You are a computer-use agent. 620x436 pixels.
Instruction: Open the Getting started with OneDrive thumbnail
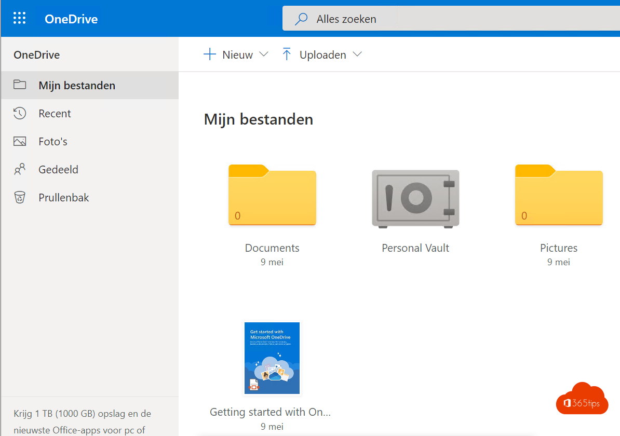272,358
